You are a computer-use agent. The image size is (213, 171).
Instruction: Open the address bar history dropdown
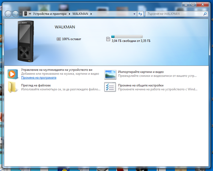pos(134,14)
